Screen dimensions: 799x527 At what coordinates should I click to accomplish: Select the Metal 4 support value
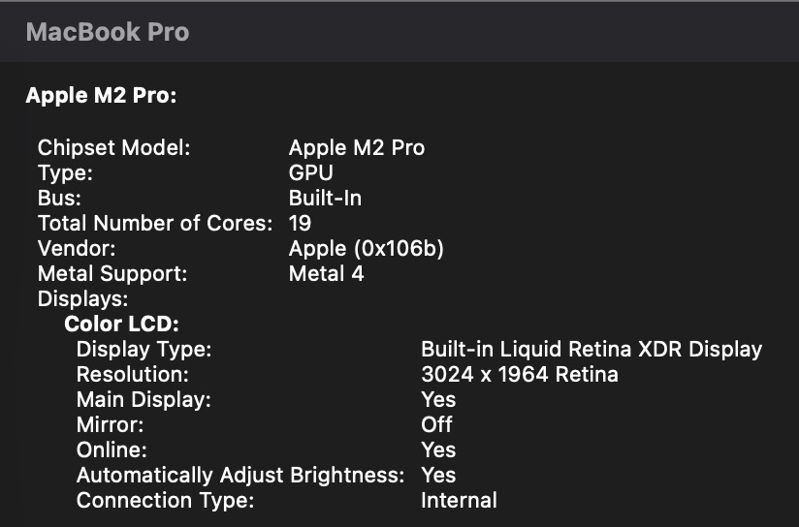(x=326, y=274)
